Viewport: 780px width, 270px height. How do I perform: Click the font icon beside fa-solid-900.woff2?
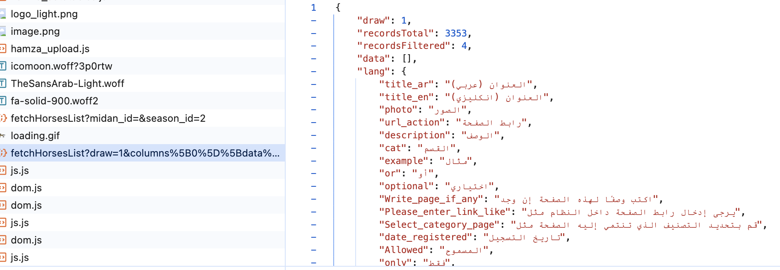point(2,101)
